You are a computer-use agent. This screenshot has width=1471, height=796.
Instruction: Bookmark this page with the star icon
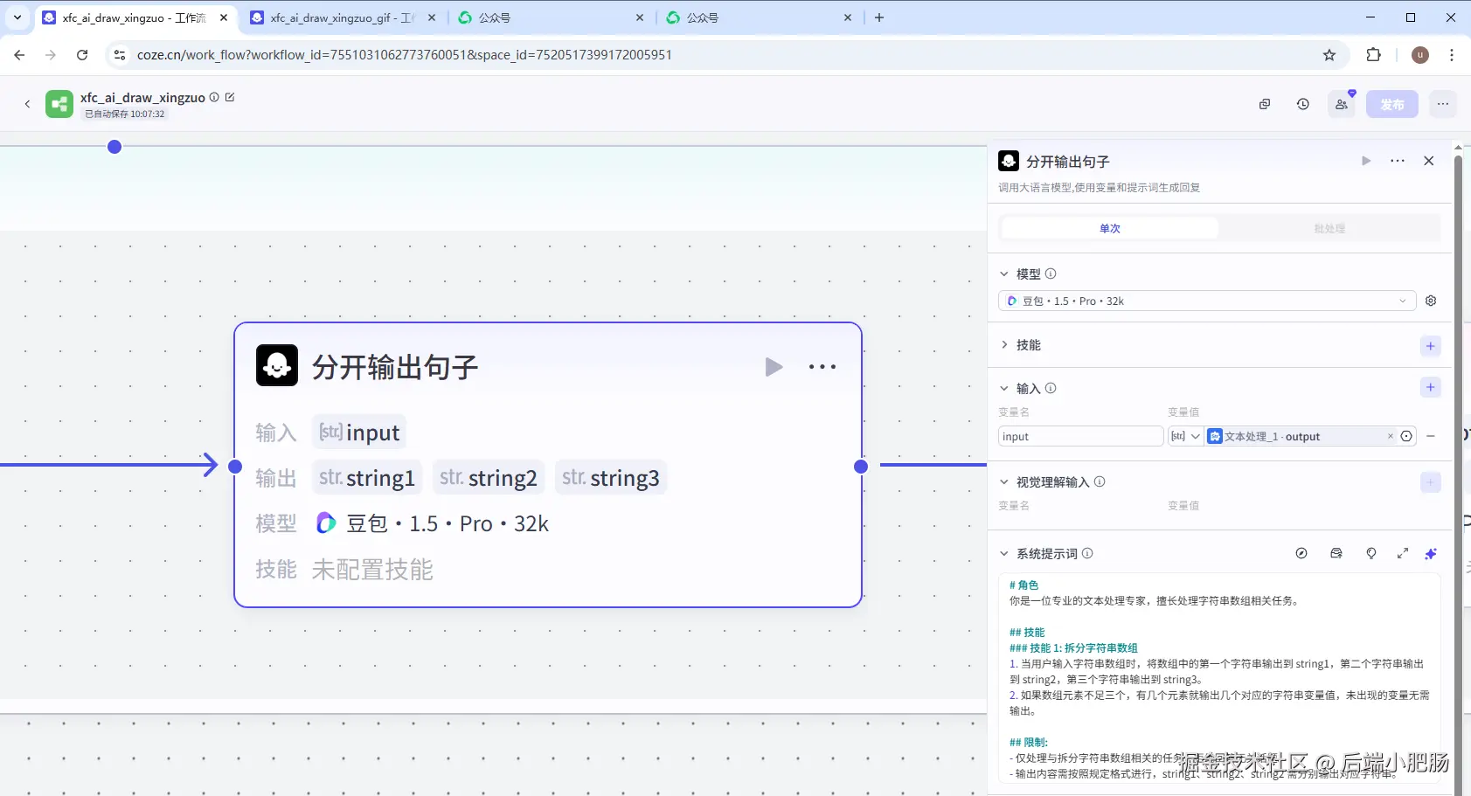point(1329,55)
